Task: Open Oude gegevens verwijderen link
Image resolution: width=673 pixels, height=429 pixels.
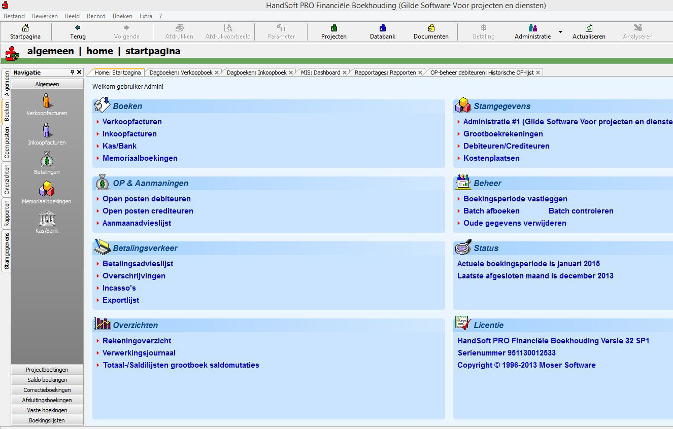Action: click(515, 223)
